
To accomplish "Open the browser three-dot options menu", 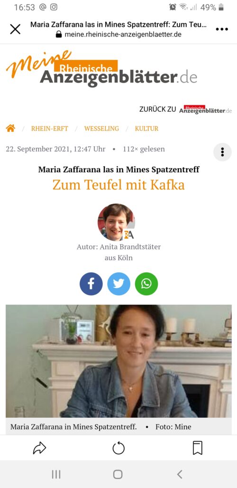I will (x=222, y=29).
